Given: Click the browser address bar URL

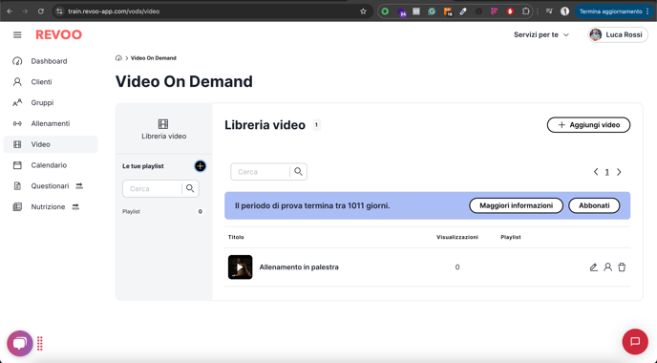Looking at the screenshot, I should pyautogui.click(x=114, y=11).
